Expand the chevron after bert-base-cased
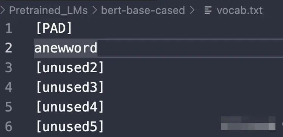This screenshot has height=137, width=283. 192,11
